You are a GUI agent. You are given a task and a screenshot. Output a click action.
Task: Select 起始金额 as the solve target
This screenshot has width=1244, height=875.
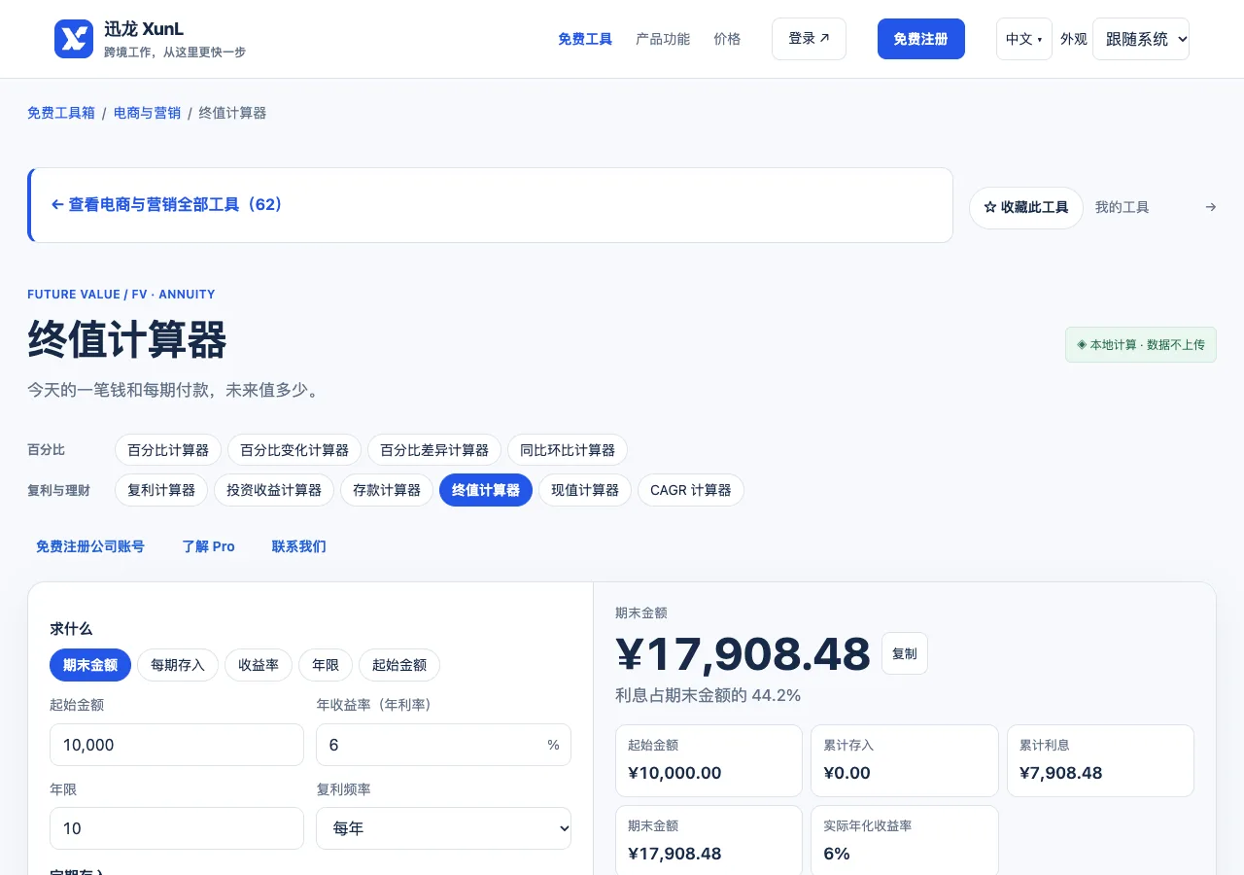click(399, 665)
